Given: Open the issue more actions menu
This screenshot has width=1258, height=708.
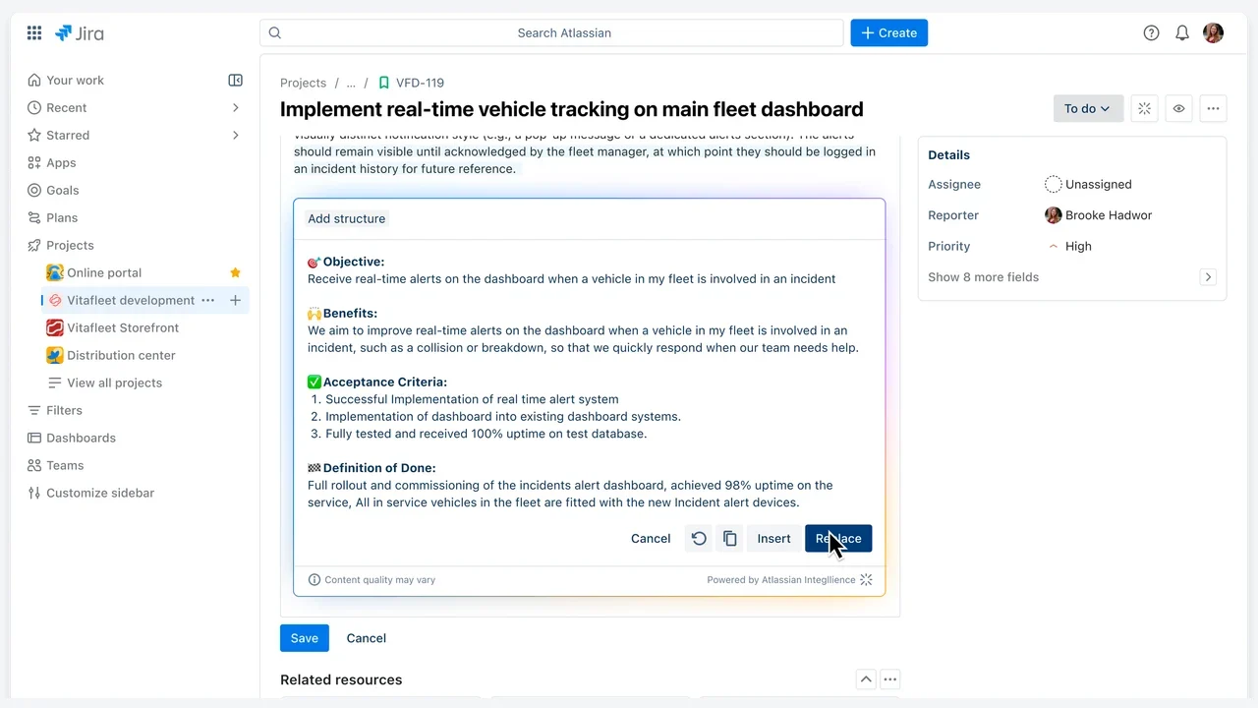Looking at the screenshot, I should tap(1214, 109).
